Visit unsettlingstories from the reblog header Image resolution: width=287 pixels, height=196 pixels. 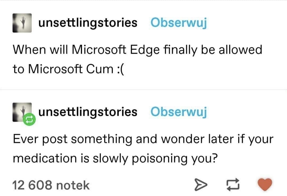pos(88,112)
